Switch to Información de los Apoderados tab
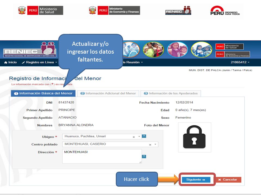 171,93
